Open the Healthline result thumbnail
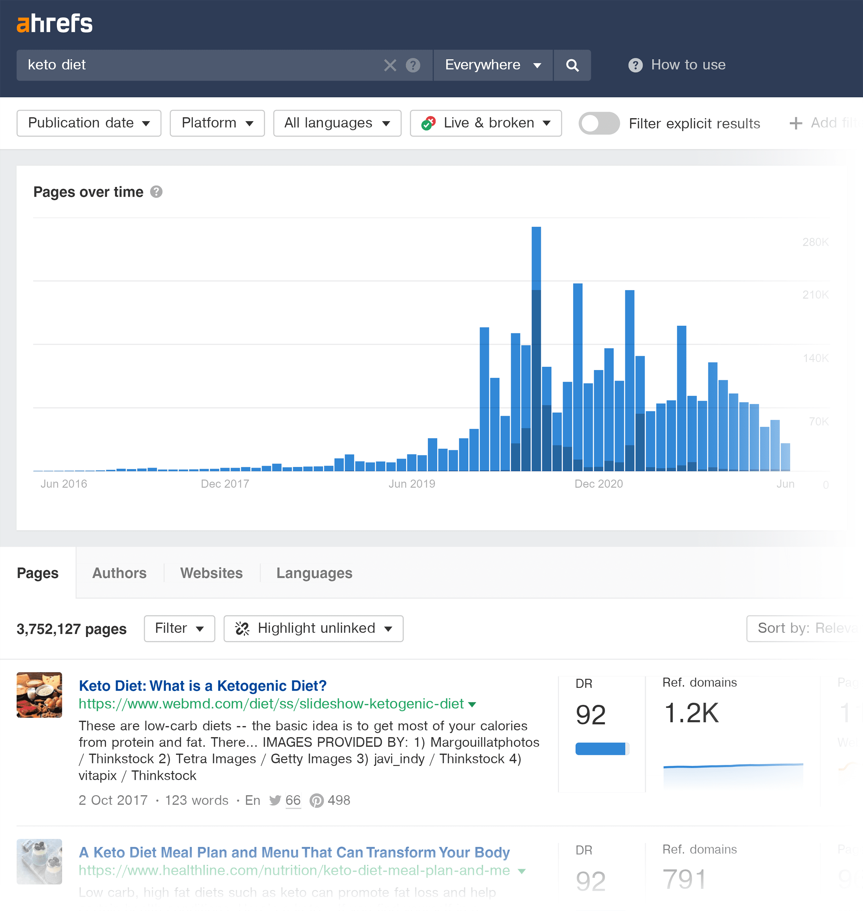Image resolution: width=863 pixels, height=911 pixels. tap(39, 862)
